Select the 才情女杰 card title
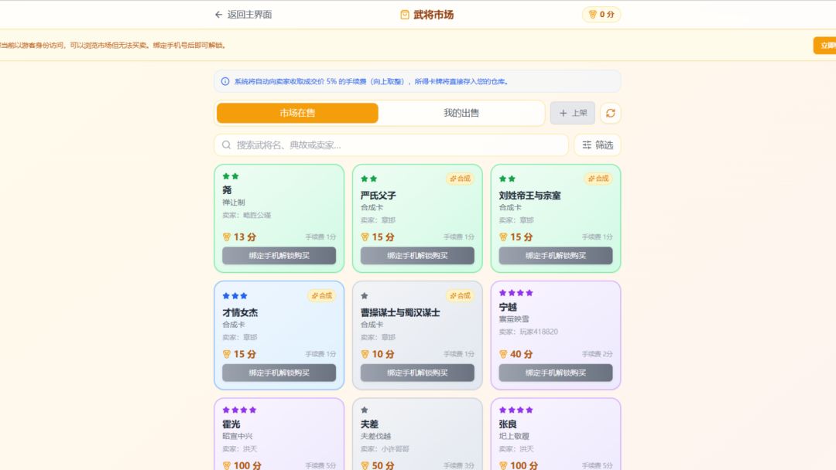836x470 pixels. point(240,312)
